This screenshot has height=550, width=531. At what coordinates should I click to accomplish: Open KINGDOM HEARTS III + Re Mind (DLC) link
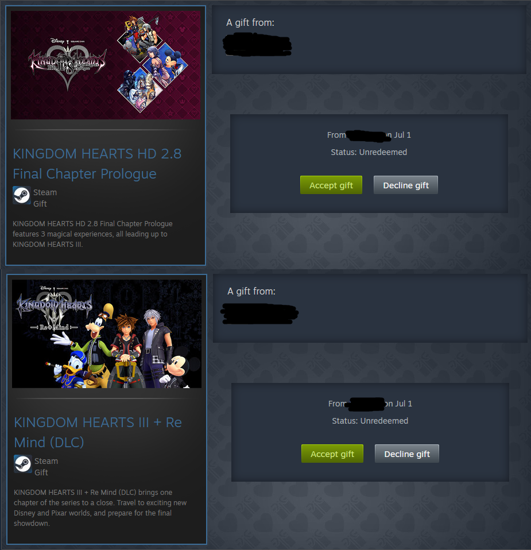pyautogui.click(x=98, y=432)
